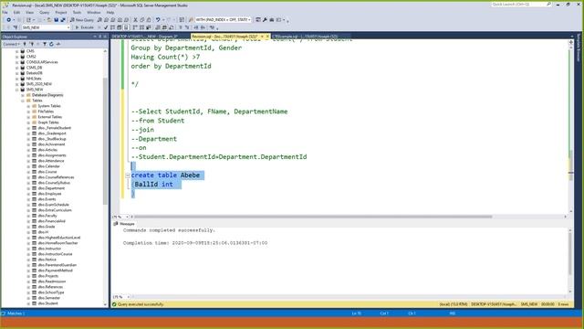This screenshot has height=329, width=584.
Task: Select the FileTables folder
Action: 46,111
